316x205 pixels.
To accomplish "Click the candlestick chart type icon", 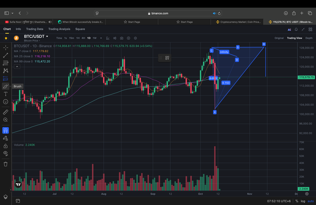I will coord(115,38).
